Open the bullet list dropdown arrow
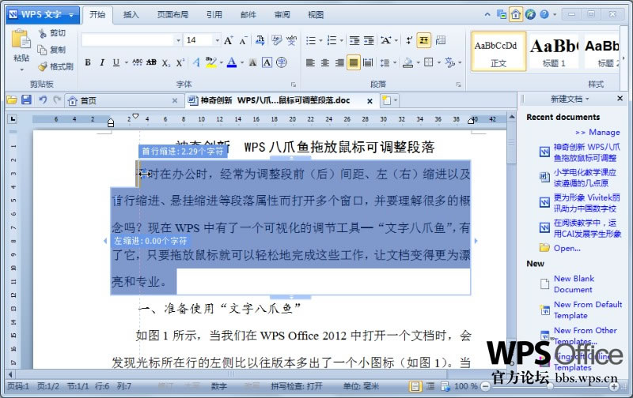Viewport: 633px width, 398px height. [320, 41]
